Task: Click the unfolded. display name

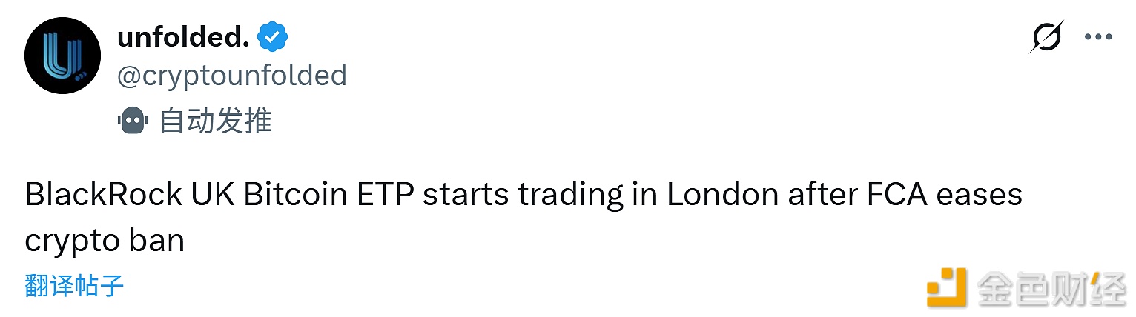Action: 183,37
